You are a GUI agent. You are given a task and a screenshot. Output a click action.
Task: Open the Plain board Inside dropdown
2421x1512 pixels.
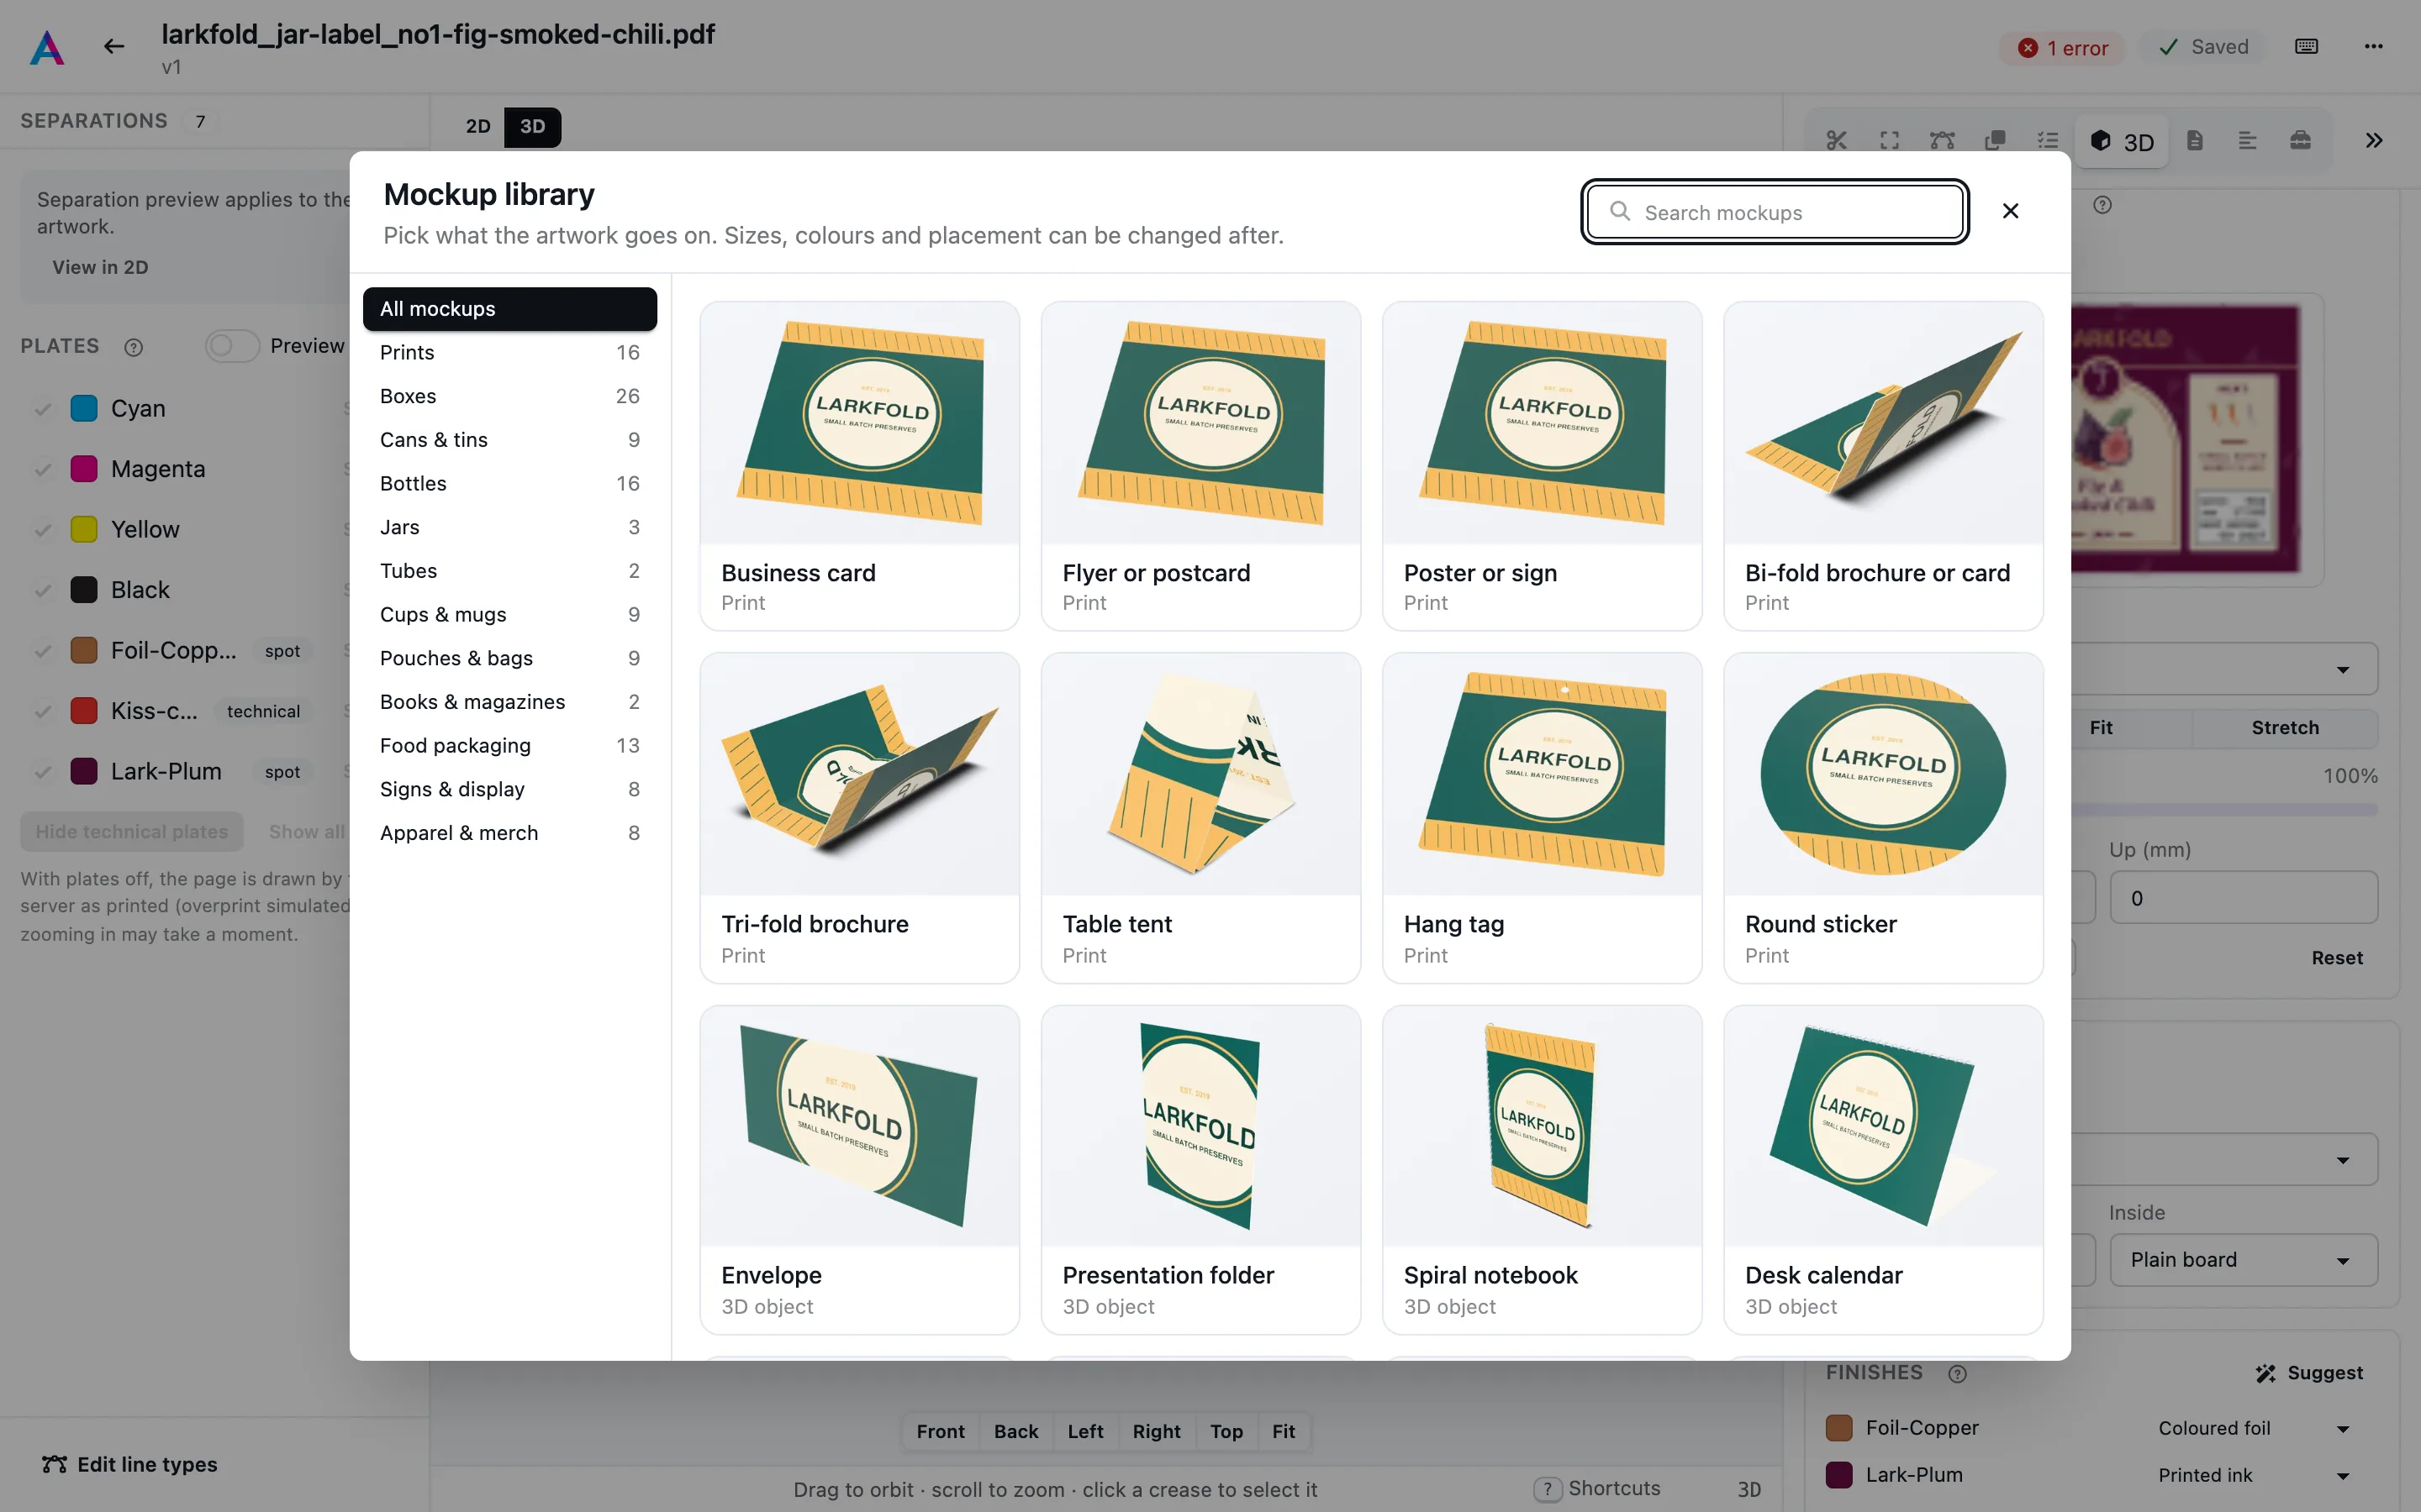point(2244,1260)
